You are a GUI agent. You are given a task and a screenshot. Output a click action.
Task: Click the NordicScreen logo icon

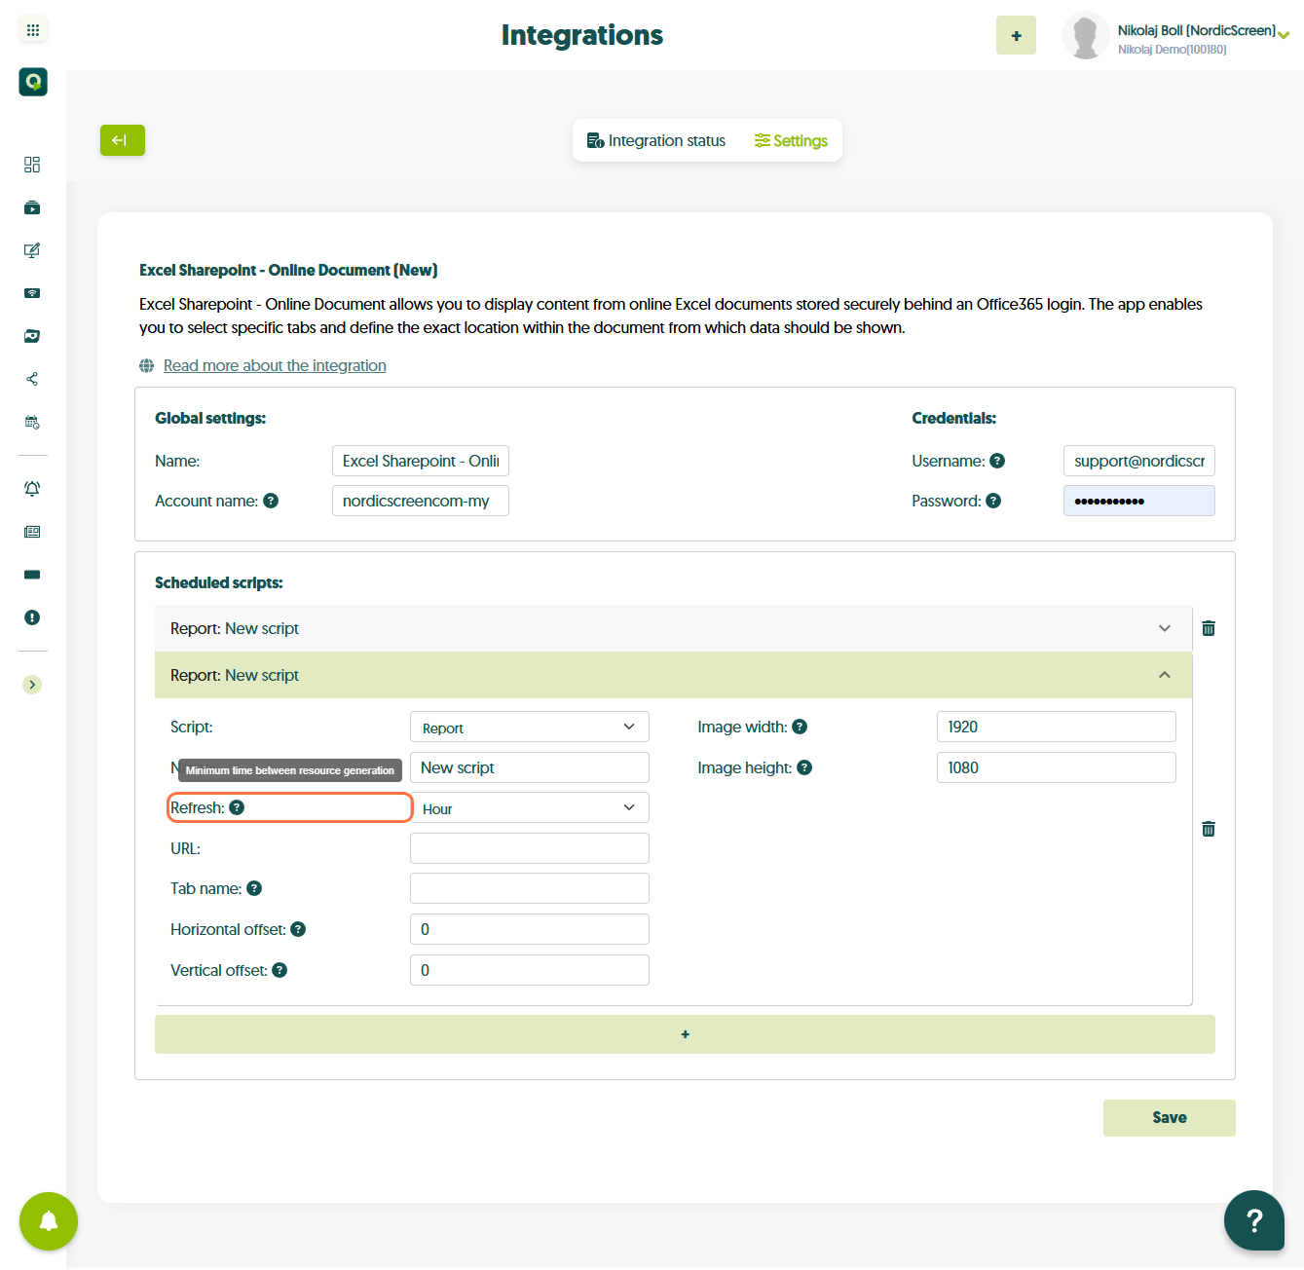click(x=33, y=82)
